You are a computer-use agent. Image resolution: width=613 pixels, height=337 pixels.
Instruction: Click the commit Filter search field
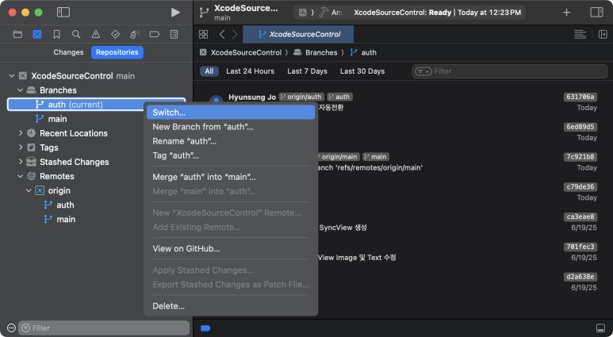point(510,71)
